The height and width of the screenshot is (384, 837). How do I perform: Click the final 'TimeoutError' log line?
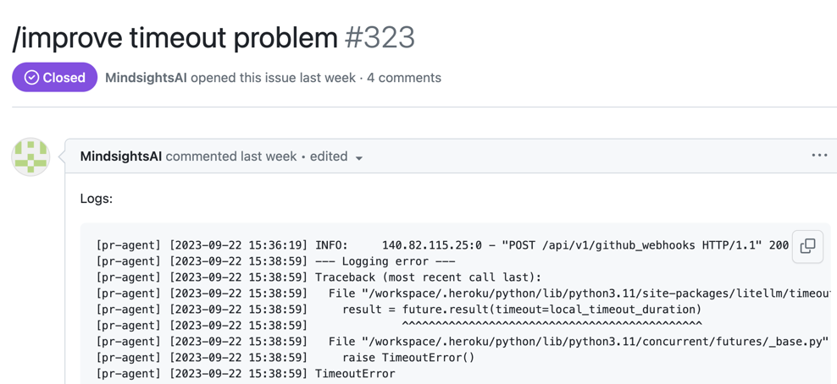(x=355, y=374)
